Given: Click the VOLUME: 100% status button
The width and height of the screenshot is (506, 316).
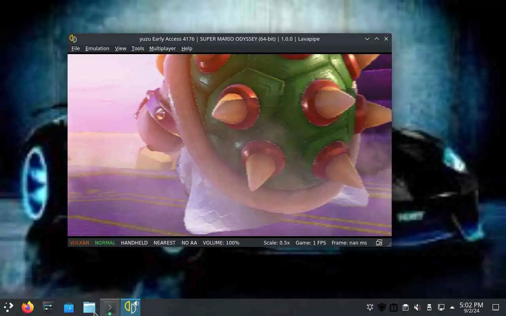Looking at the screenshot, I should (221, 243).
